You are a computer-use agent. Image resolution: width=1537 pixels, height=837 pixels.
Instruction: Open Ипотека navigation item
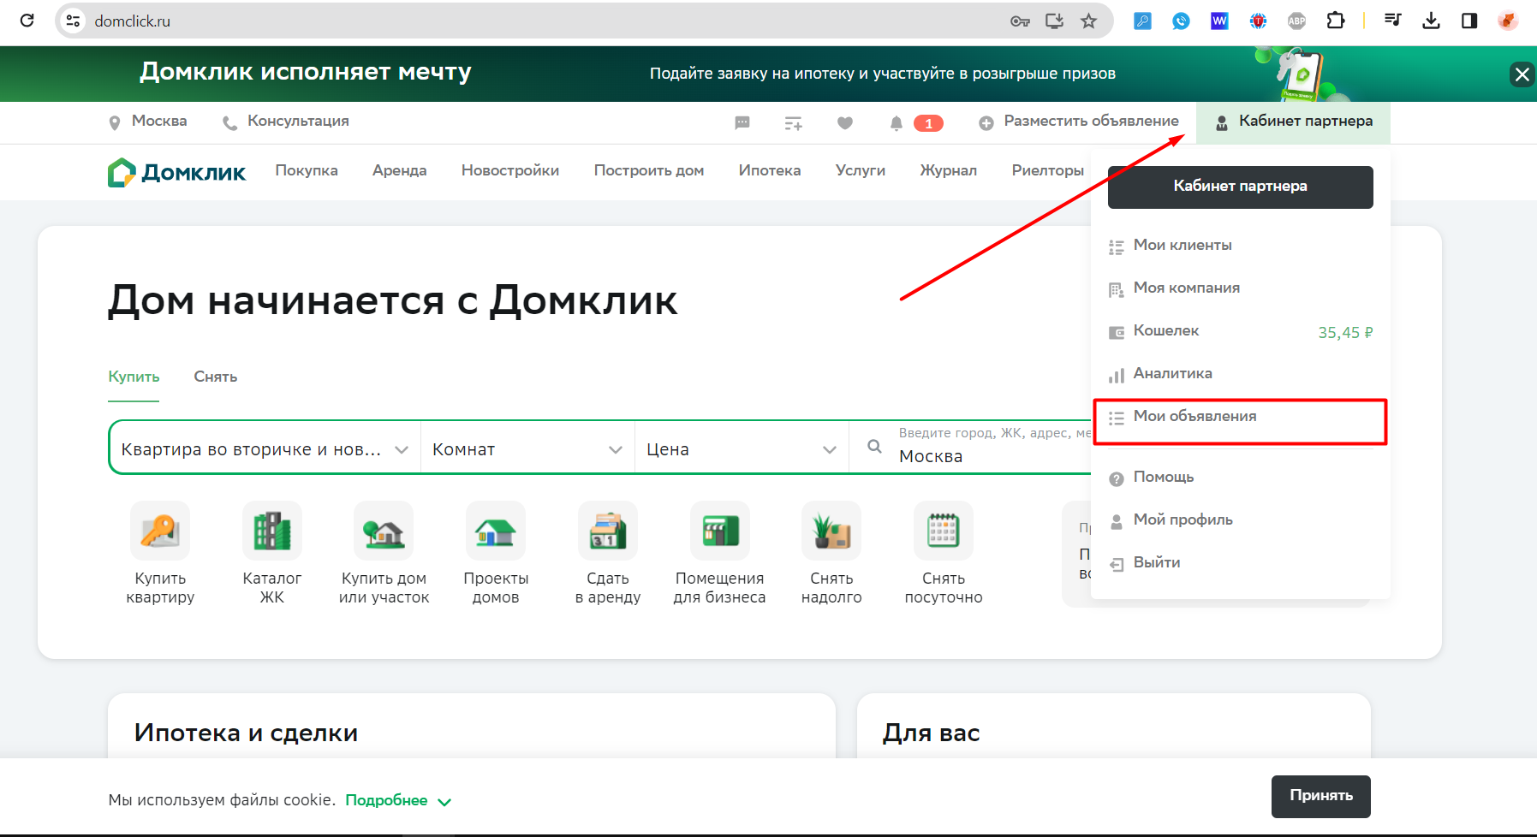point(770,170)
